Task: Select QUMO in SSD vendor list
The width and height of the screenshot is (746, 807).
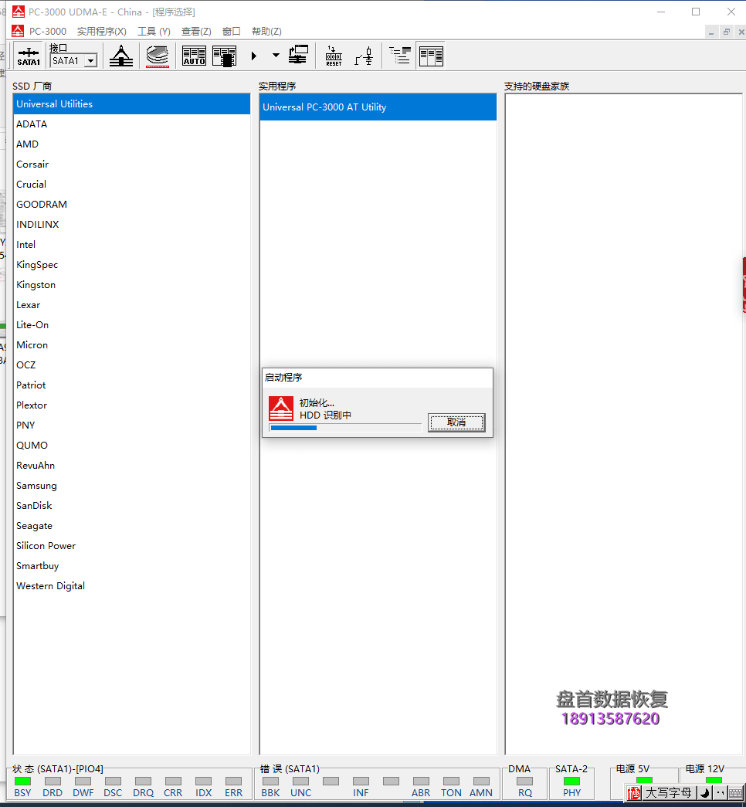Action: tap(132, 445)
